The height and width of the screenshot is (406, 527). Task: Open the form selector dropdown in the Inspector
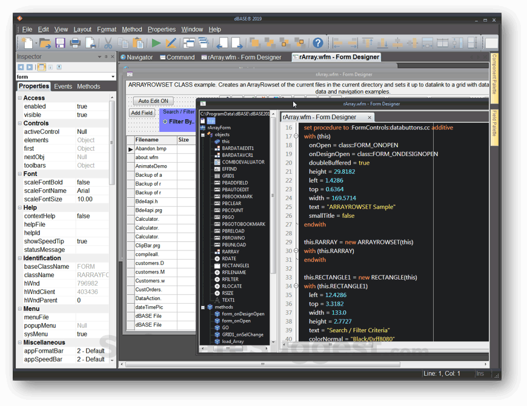tap(113, 76)
